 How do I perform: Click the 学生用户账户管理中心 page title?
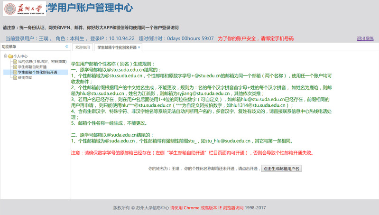(90, 9)
